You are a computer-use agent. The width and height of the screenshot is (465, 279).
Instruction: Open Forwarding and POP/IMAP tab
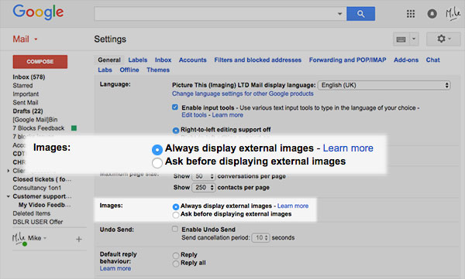click(x=347, y=60)
